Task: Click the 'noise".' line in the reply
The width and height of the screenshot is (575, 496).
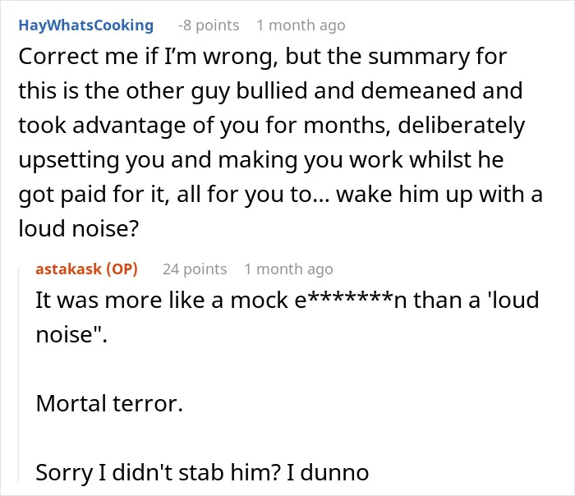Action: tap(71, 334)
